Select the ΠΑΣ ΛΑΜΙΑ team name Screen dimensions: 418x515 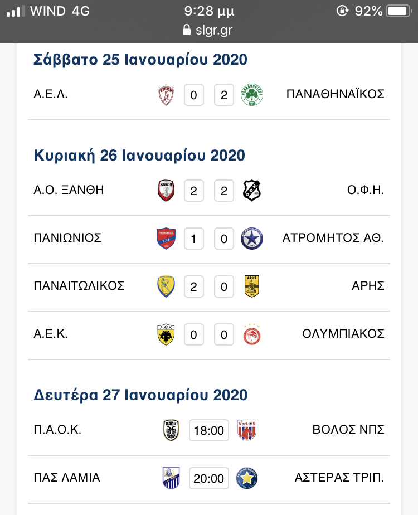(67, 478)
